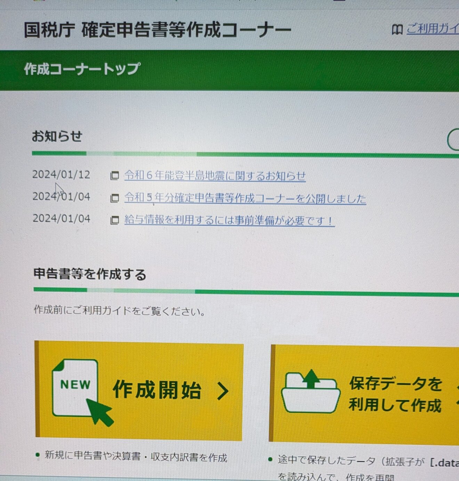Image resolution: width=459 pixels, height=481 pixels.
Task: Click the 申告書等を作成する section heading
Action: point(90,274)
